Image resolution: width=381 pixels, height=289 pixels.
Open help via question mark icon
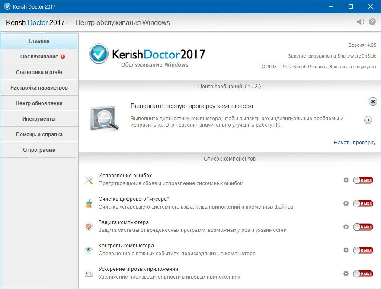(x=372, y=22)
